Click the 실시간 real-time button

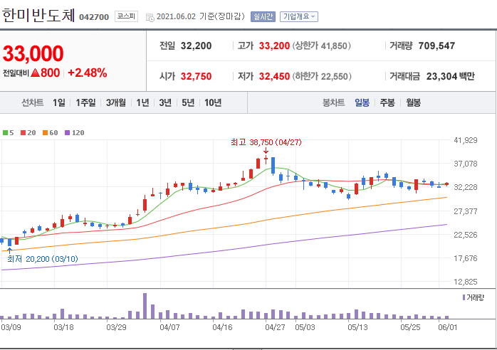coord(263,17)
